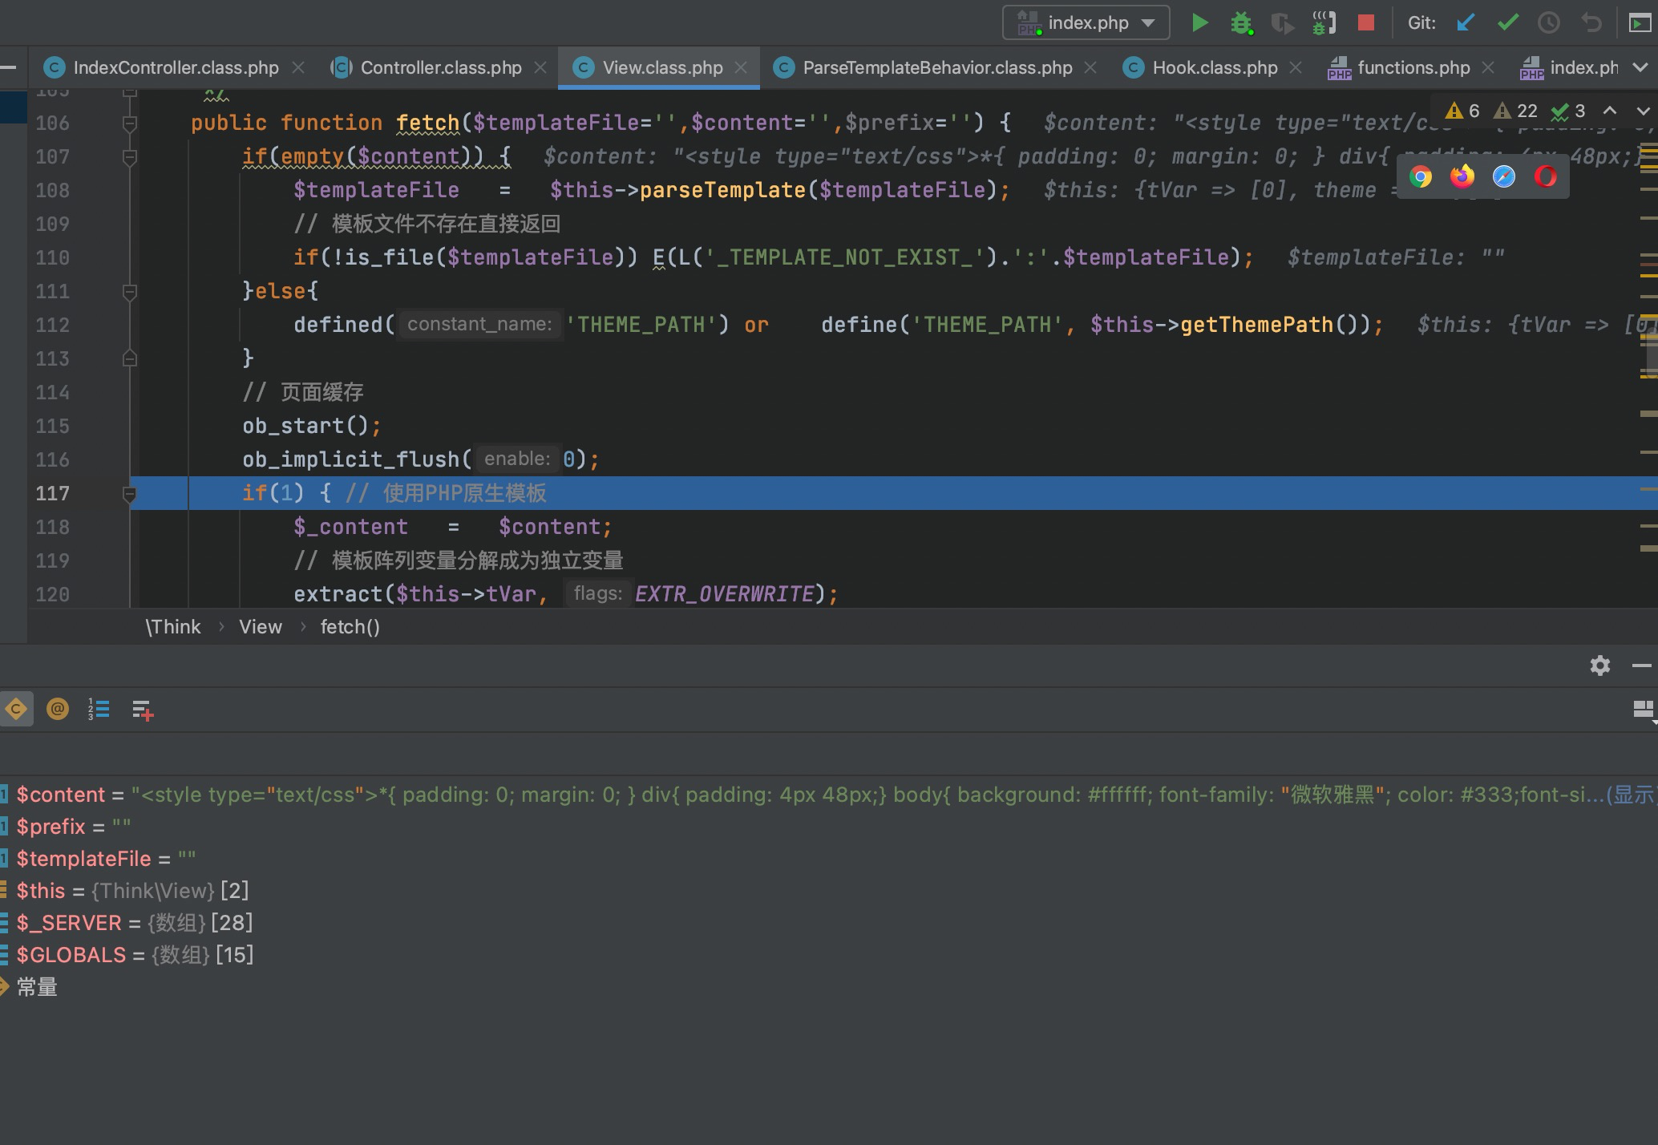Collapse the else block fold marker at line 111
1658x1145 pixels.
coord(129,291)
